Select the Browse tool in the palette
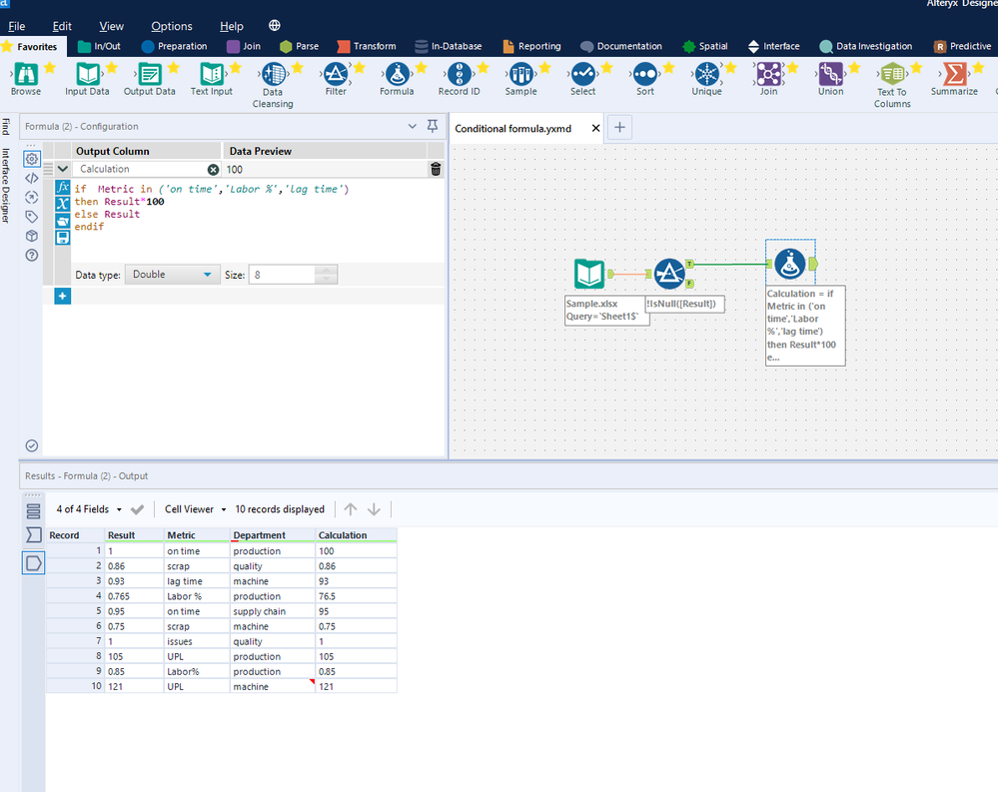Screen dimensions: 998x792 [x=26, y=75]
